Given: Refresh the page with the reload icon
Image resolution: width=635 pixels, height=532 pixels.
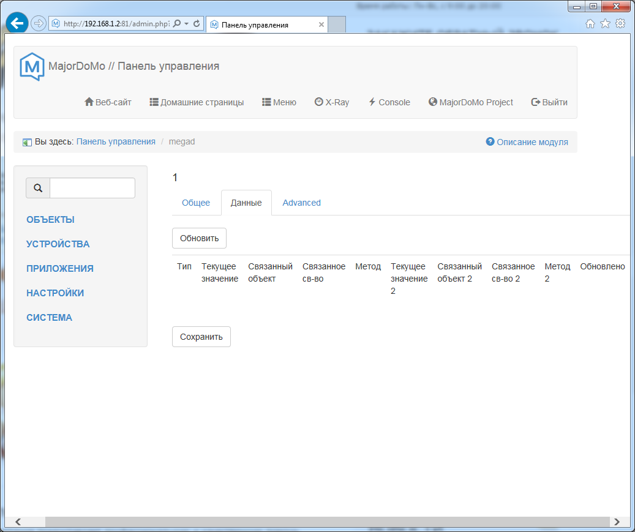Looking at the screenshot, I should click(197, 24).
